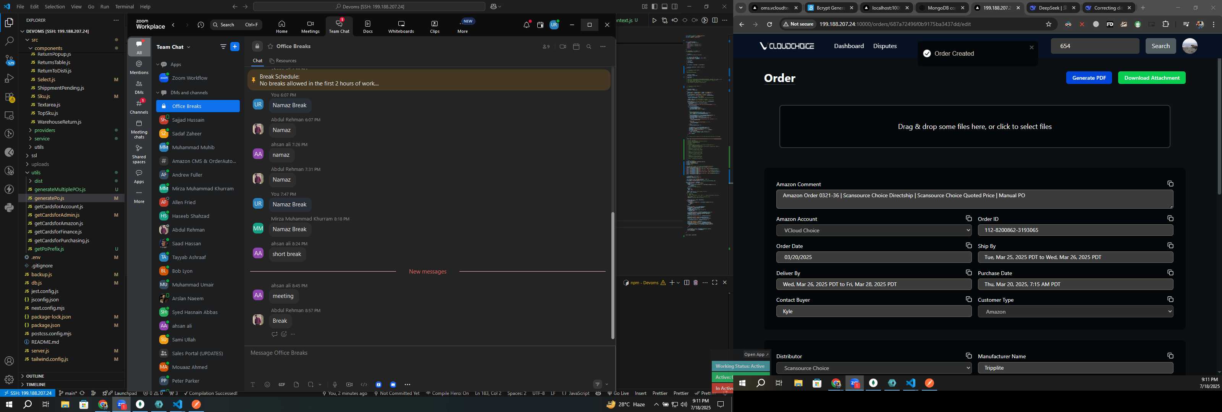
Task: Maximize the VS Code terminal panel
Action: [x=715, y=283]
